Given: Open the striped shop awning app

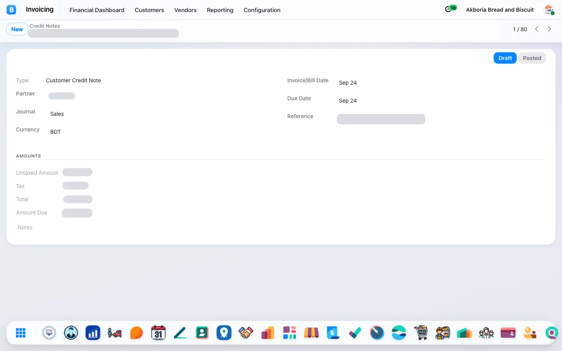Looking at the screenshot, I should 311,333.
